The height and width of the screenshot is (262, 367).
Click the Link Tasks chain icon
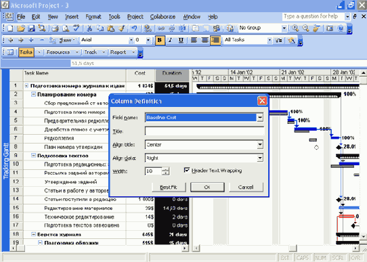coord(160,28)
